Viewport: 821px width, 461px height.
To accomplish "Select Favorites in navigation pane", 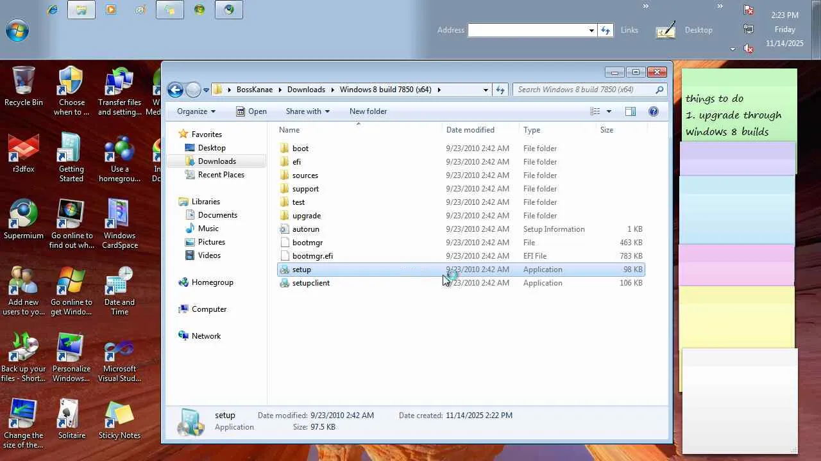I will 207,134.
